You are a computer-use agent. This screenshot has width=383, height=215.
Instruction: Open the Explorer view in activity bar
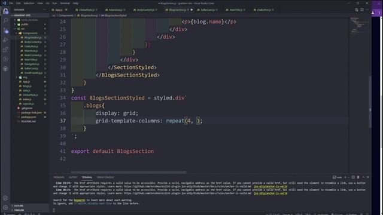tap(5, 11)
